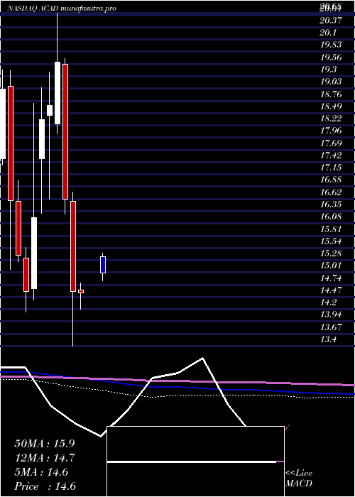Choose the 17.69 price axis label
This screenshot has height=497, width=355.
(332, 143)
